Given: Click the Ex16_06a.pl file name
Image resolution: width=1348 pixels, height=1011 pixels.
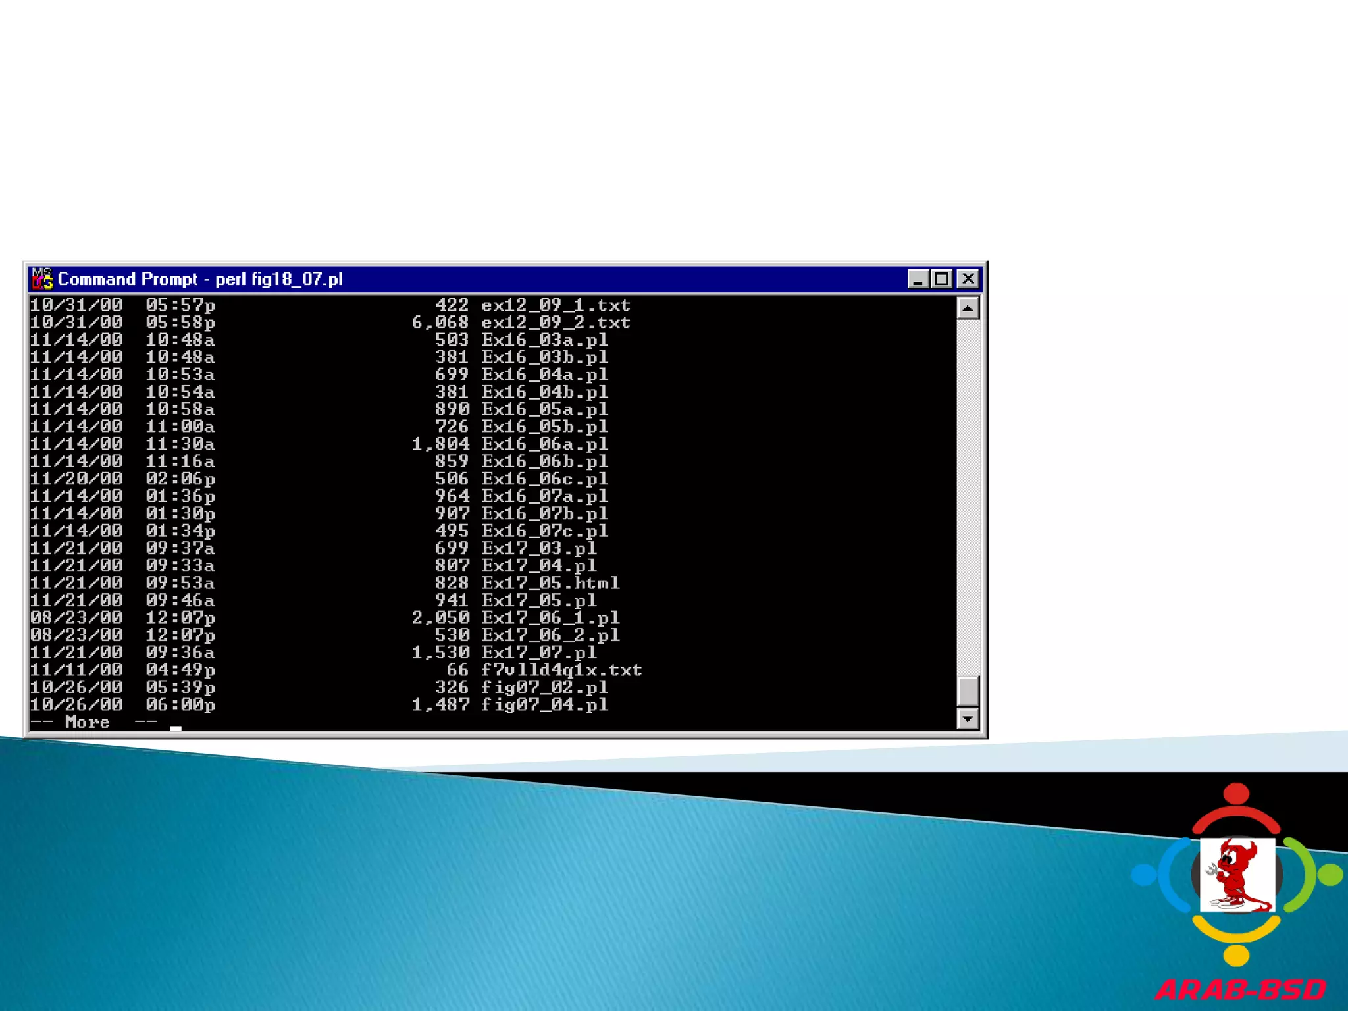Looking at the screenshot, I should click(x=544, y=444).
